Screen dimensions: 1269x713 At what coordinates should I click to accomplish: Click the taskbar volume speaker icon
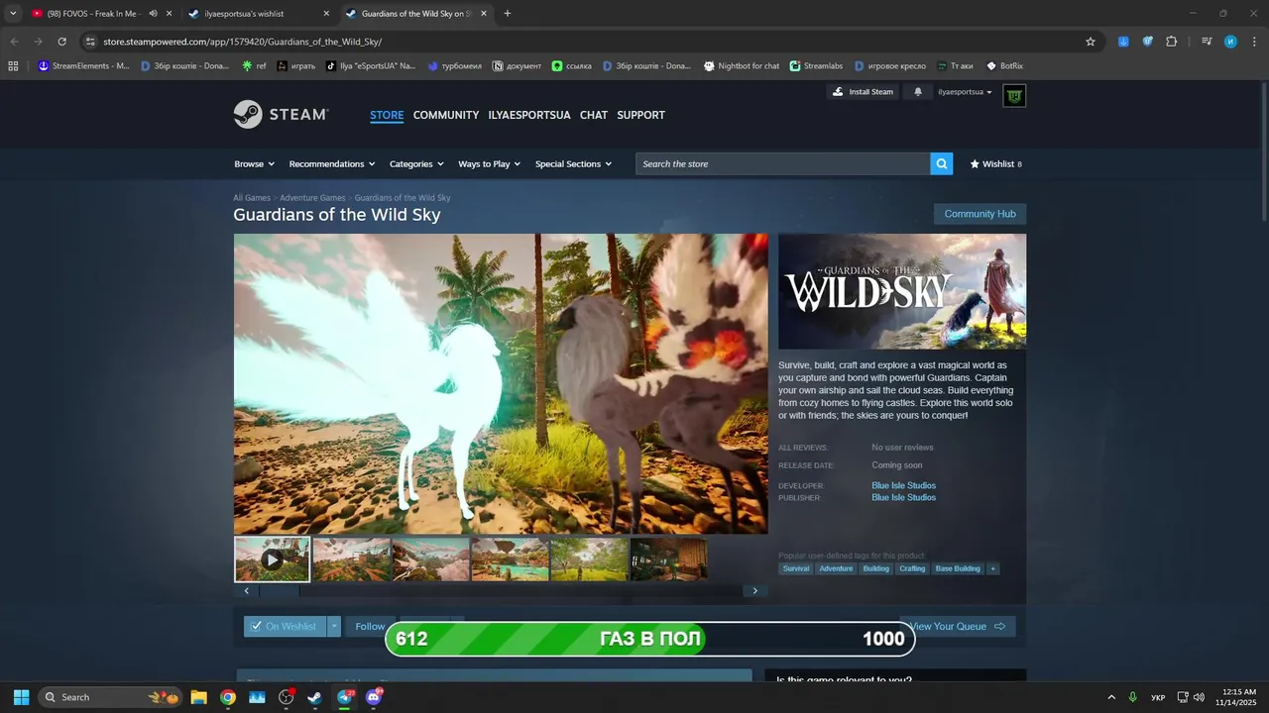[x=1199, y=697]
